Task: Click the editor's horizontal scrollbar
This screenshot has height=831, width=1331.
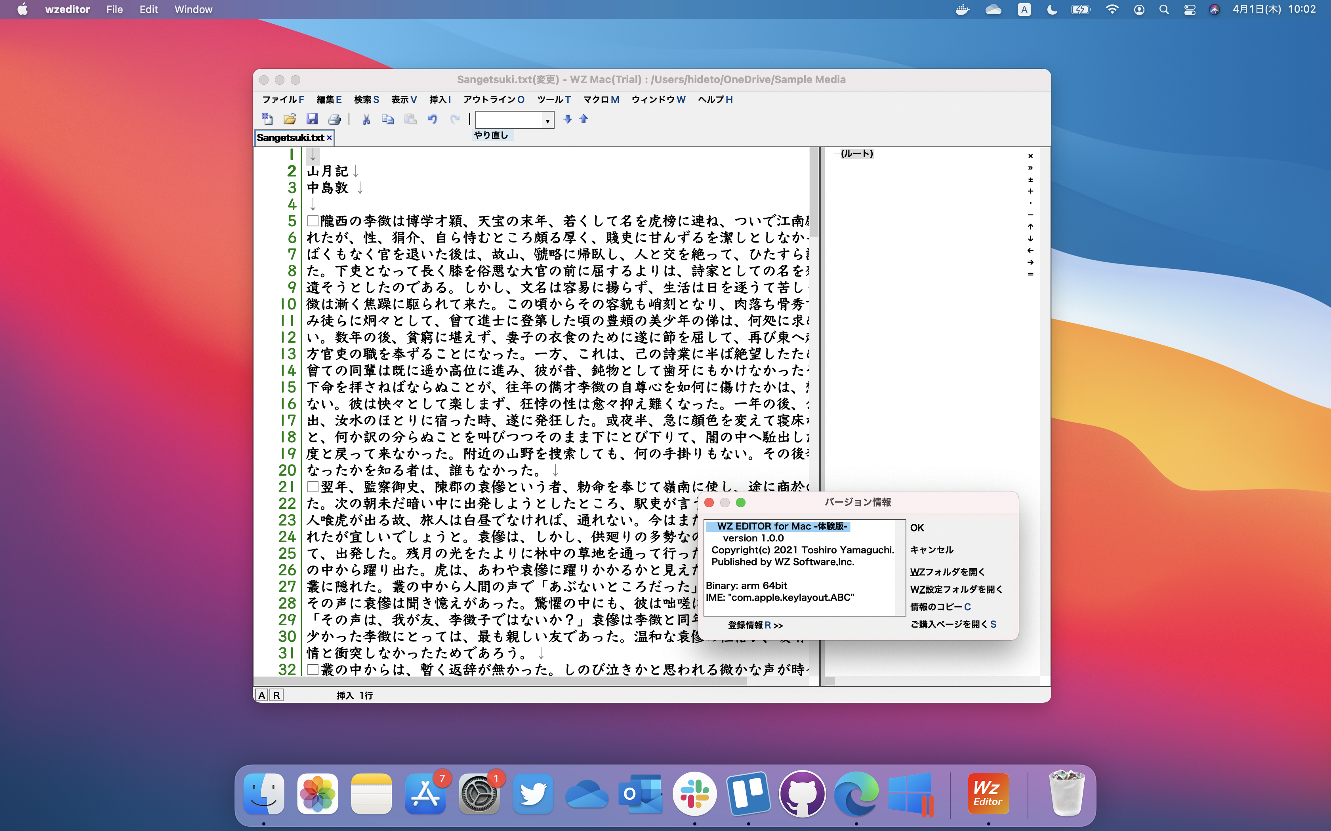Action: (x=495, y=681)
